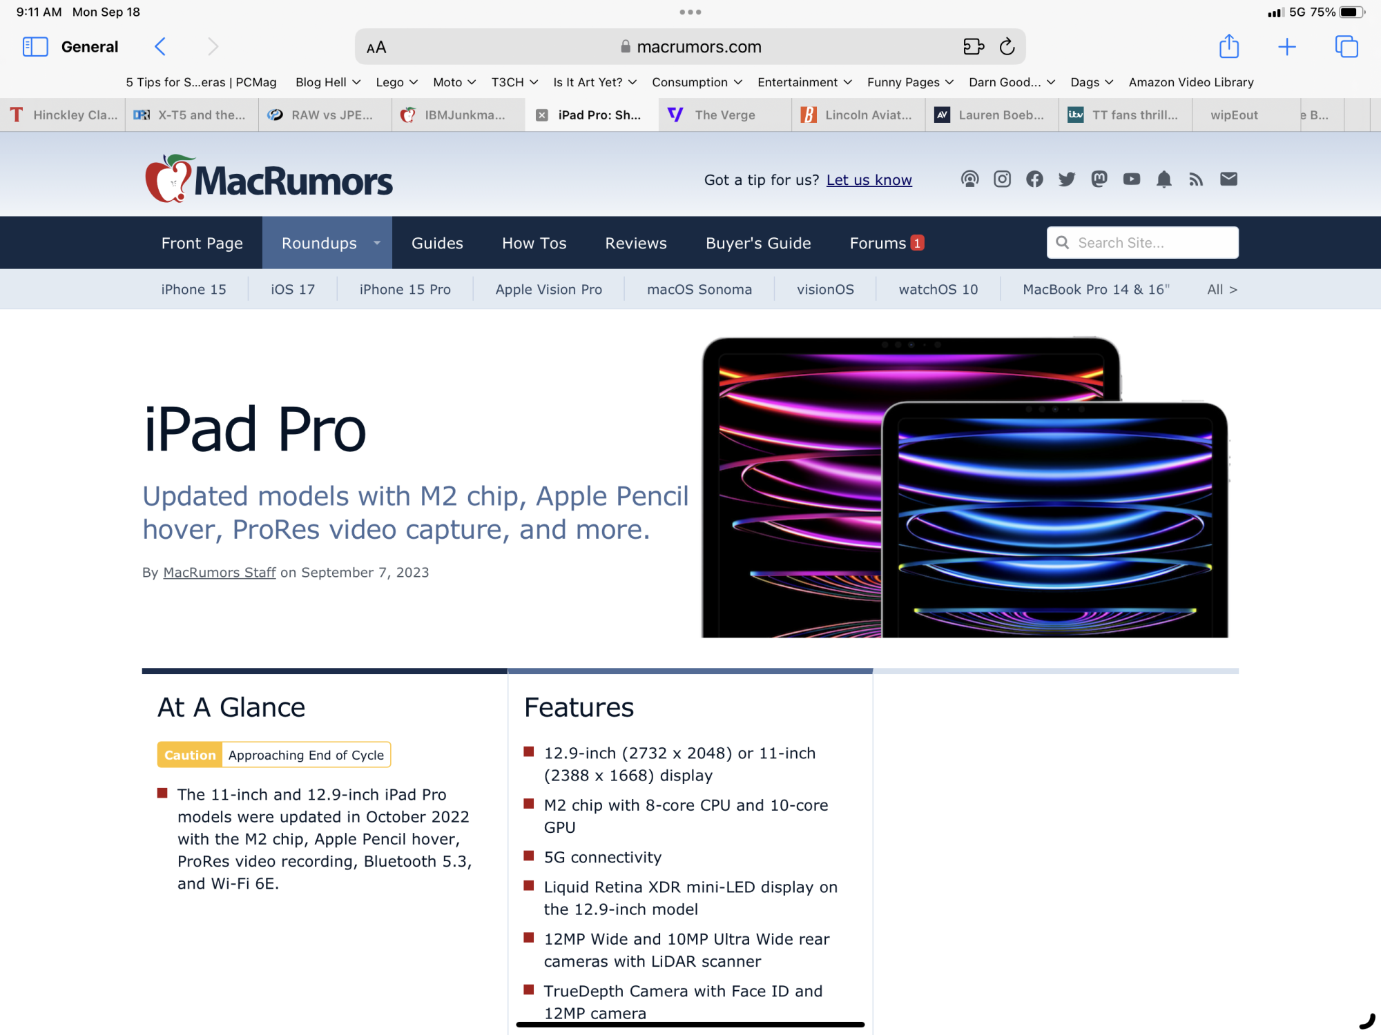This screenshot has height=1035, width=1381.
Task: Open the MacRumors Staff author link
Action: click(x=219, y=573)
